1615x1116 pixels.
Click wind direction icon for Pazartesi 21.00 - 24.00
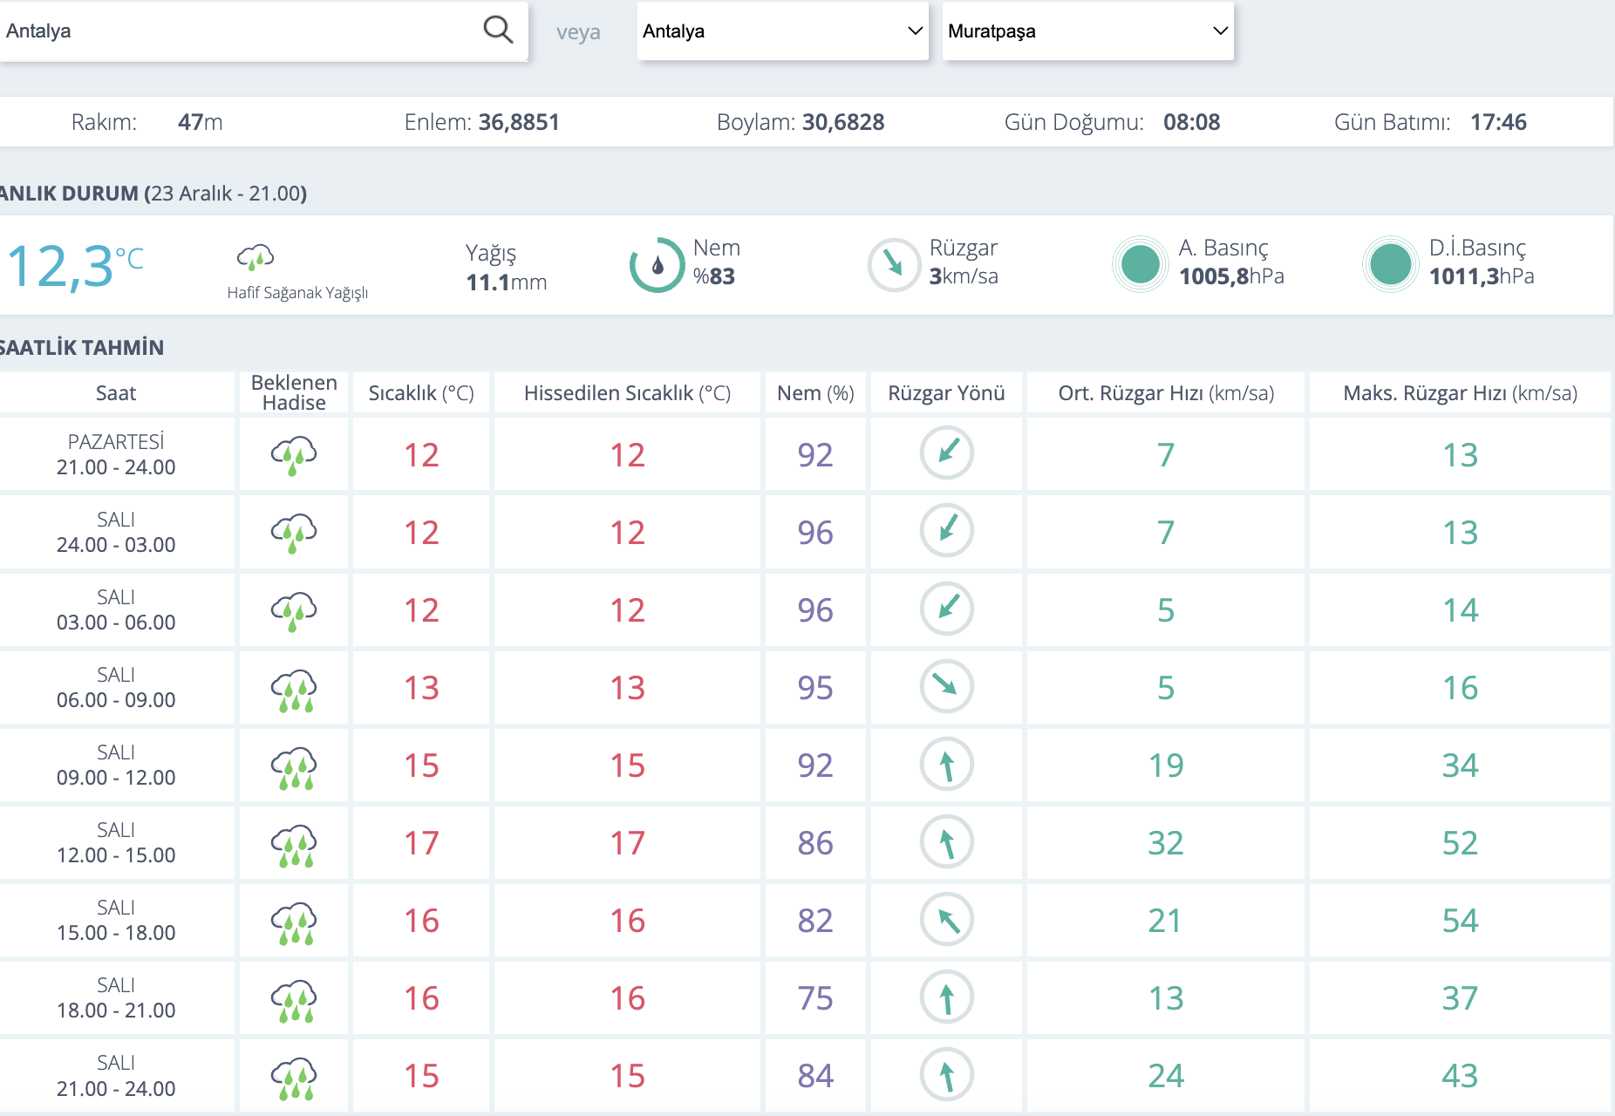pos(947,453)
